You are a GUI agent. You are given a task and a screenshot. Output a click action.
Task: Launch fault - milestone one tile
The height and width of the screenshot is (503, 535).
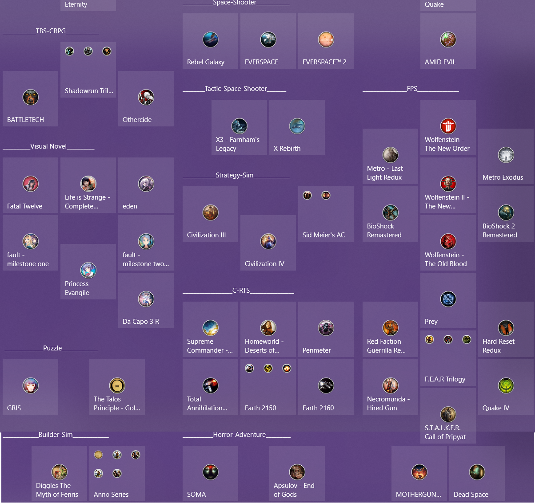(30, 243)
